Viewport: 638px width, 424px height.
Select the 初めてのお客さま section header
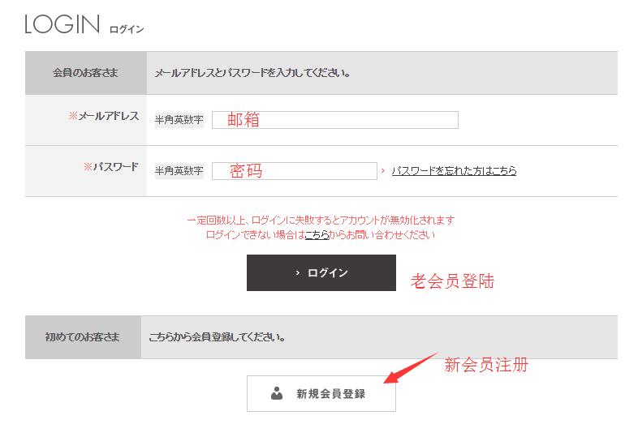pos(82,336)
